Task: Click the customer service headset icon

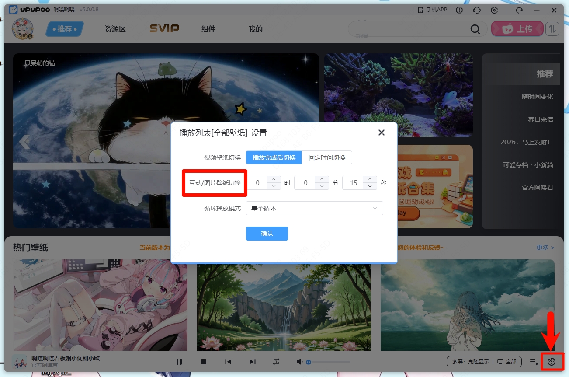Action: tap(477, 10)
